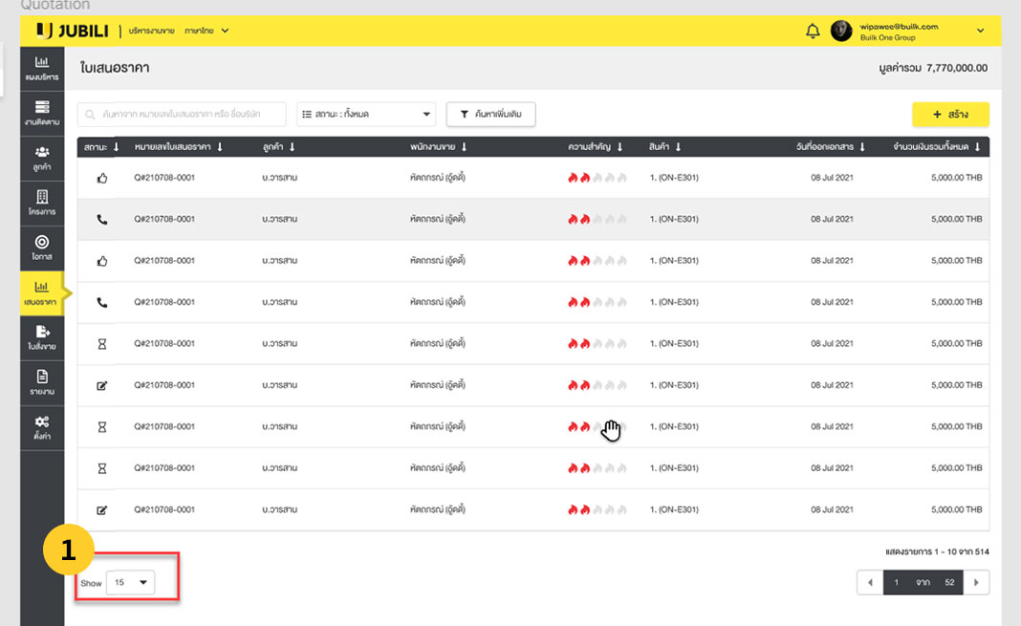Select the highlighted เสนอราคา quotation tab
Image resolution: width=1021 pixels, height=626 pixels.
(x=42, y=291)
